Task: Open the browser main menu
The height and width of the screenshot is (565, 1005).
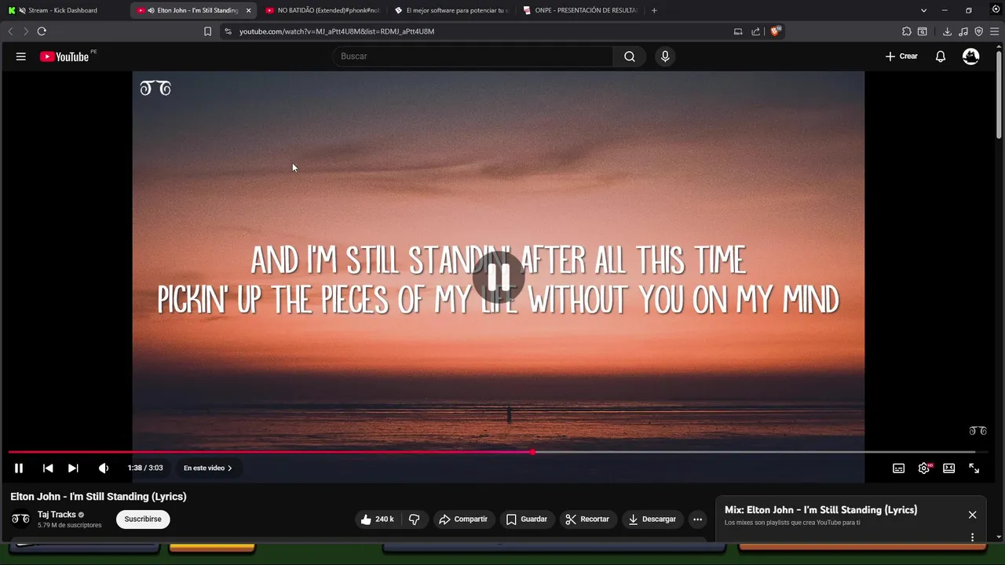Action: [x=993, y=31]
